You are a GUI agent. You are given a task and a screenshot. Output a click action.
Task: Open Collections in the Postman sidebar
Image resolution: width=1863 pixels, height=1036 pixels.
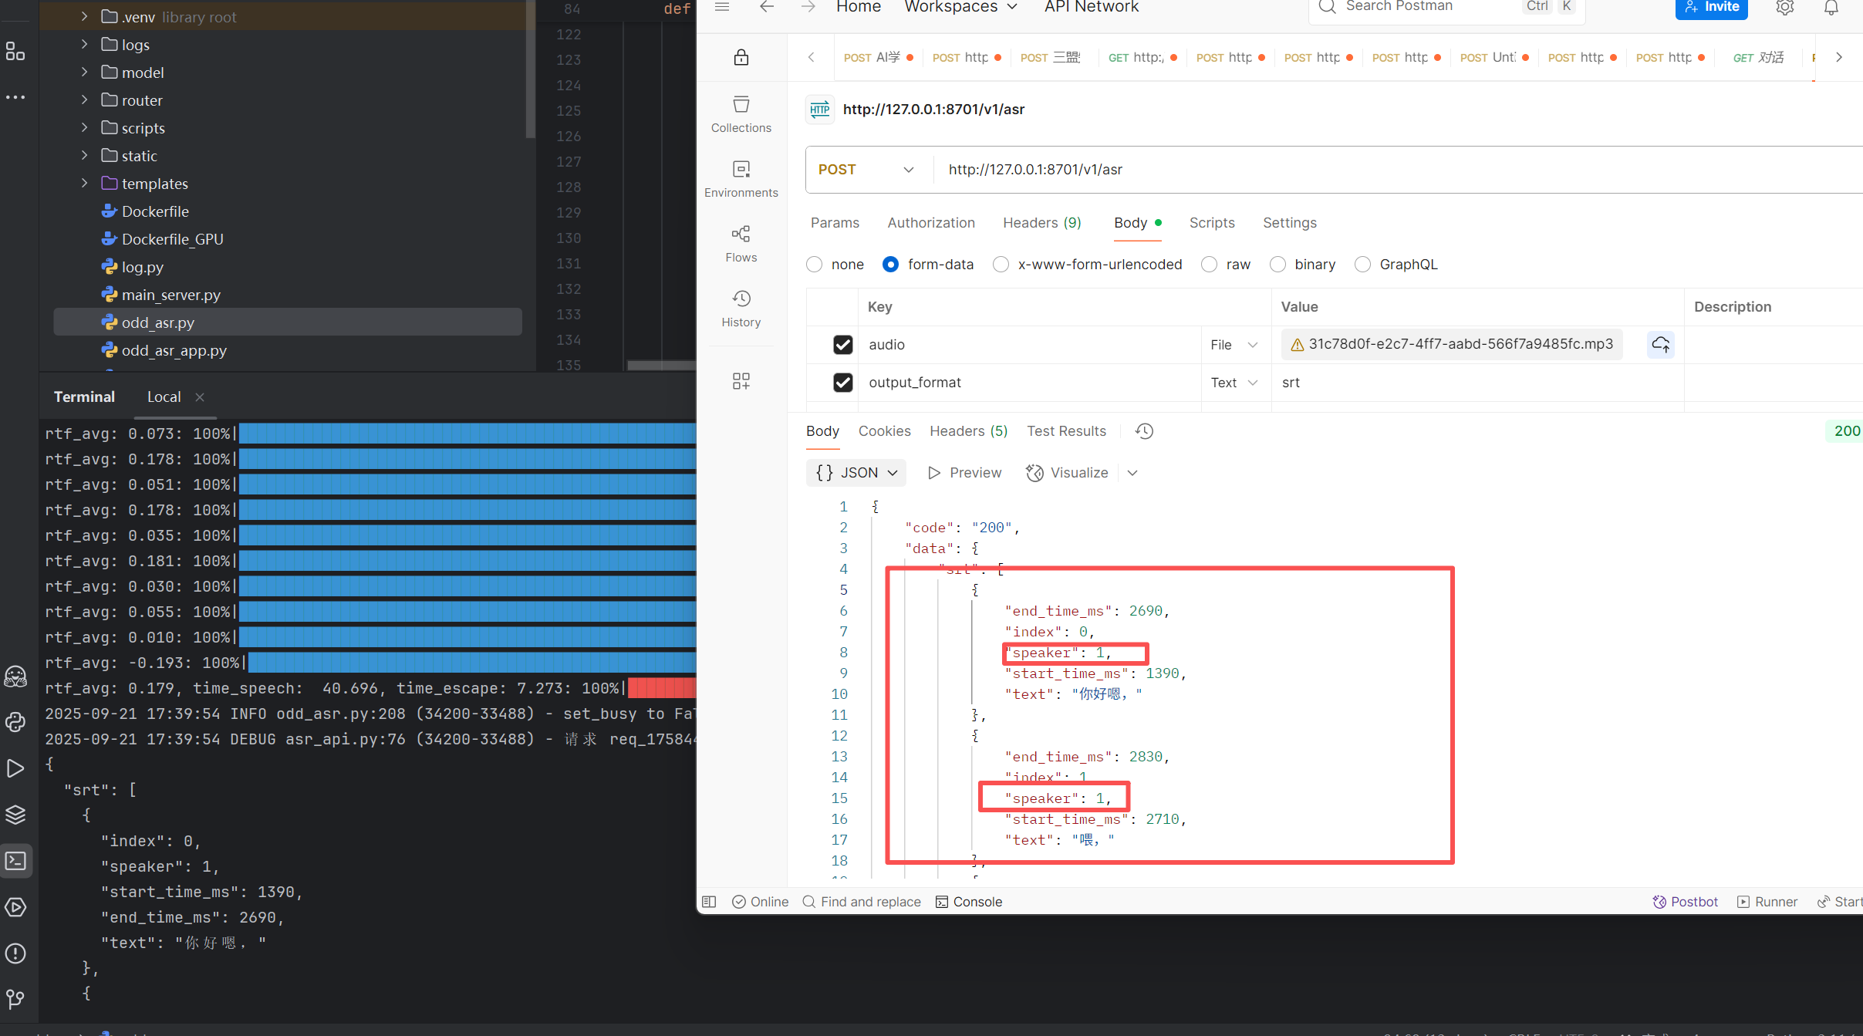(741, 114)
